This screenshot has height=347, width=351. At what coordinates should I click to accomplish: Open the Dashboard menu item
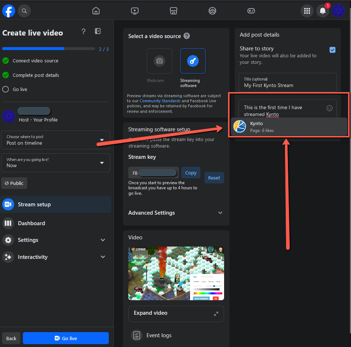(x=55, y=223)
